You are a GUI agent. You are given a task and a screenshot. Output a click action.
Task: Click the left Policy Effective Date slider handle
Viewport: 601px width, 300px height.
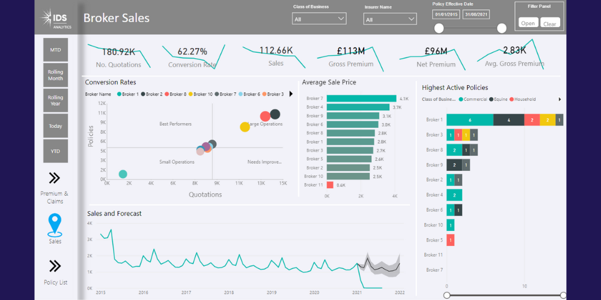pos(439,28)
